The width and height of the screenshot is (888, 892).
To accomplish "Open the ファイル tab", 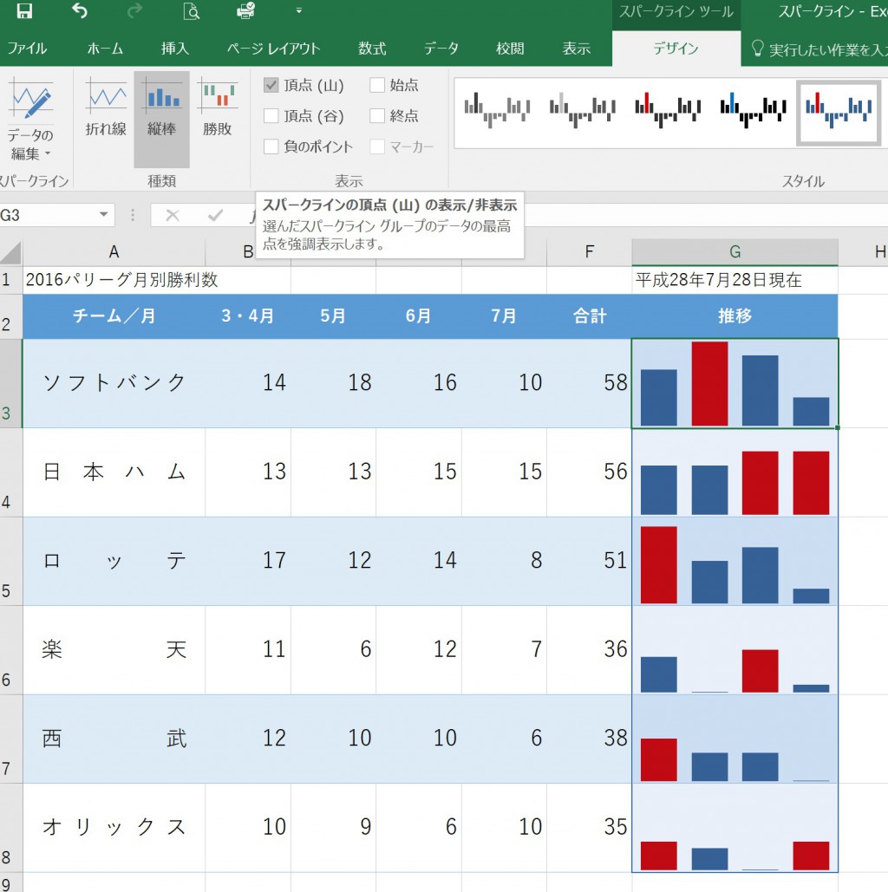I will click(x=27, y=49).
